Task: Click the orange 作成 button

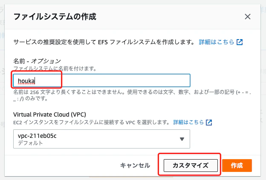Action: pyautogui.click(x=237, y=166)
